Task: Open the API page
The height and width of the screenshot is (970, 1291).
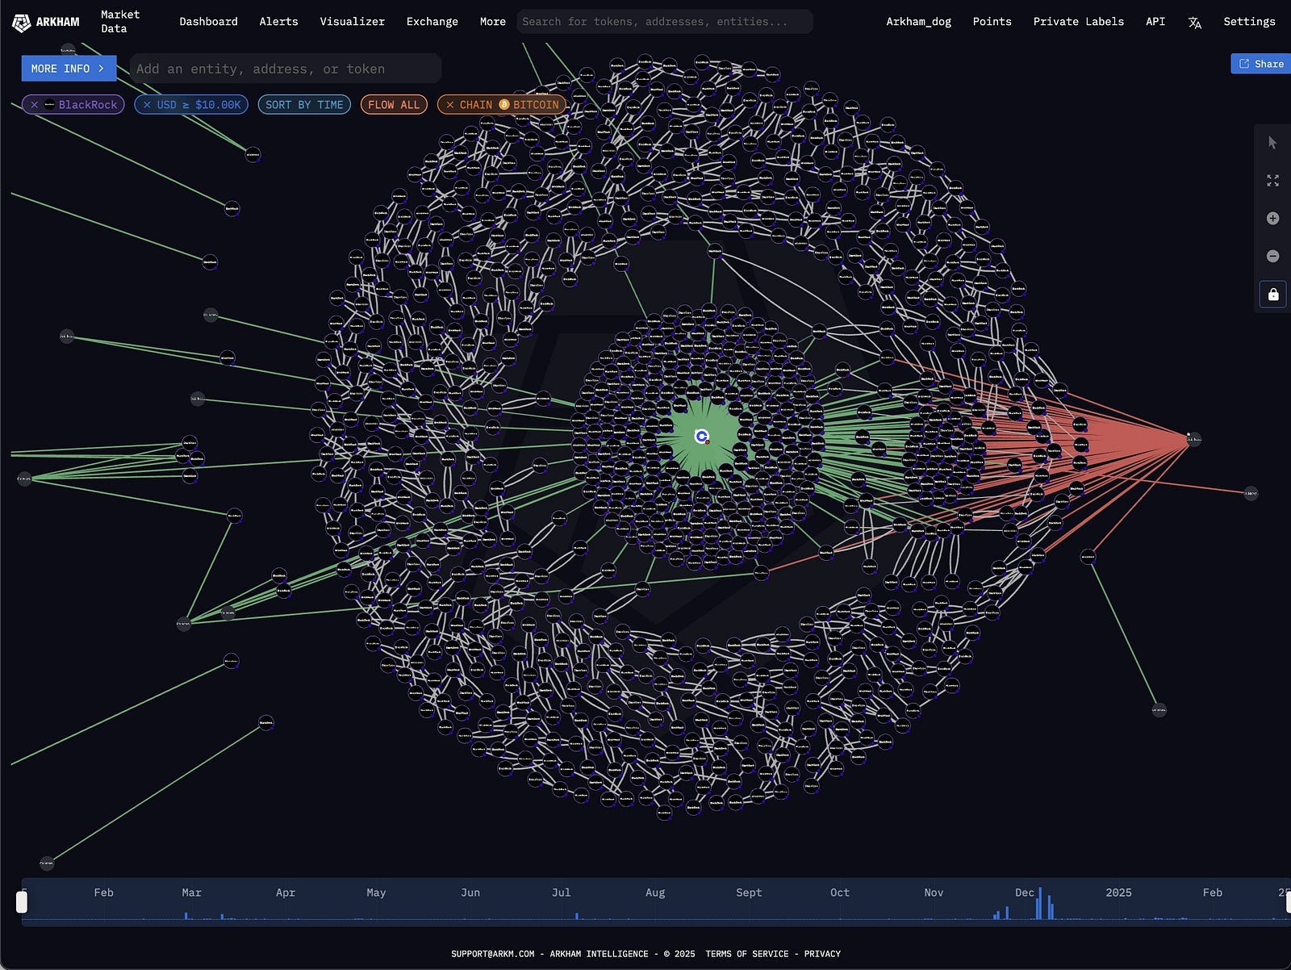Action: tap(1155, 22)
